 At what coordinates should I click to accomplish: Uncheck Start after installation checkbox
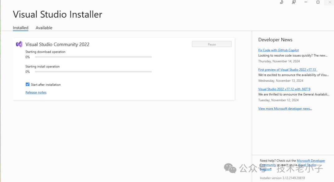tap(28, 84)
